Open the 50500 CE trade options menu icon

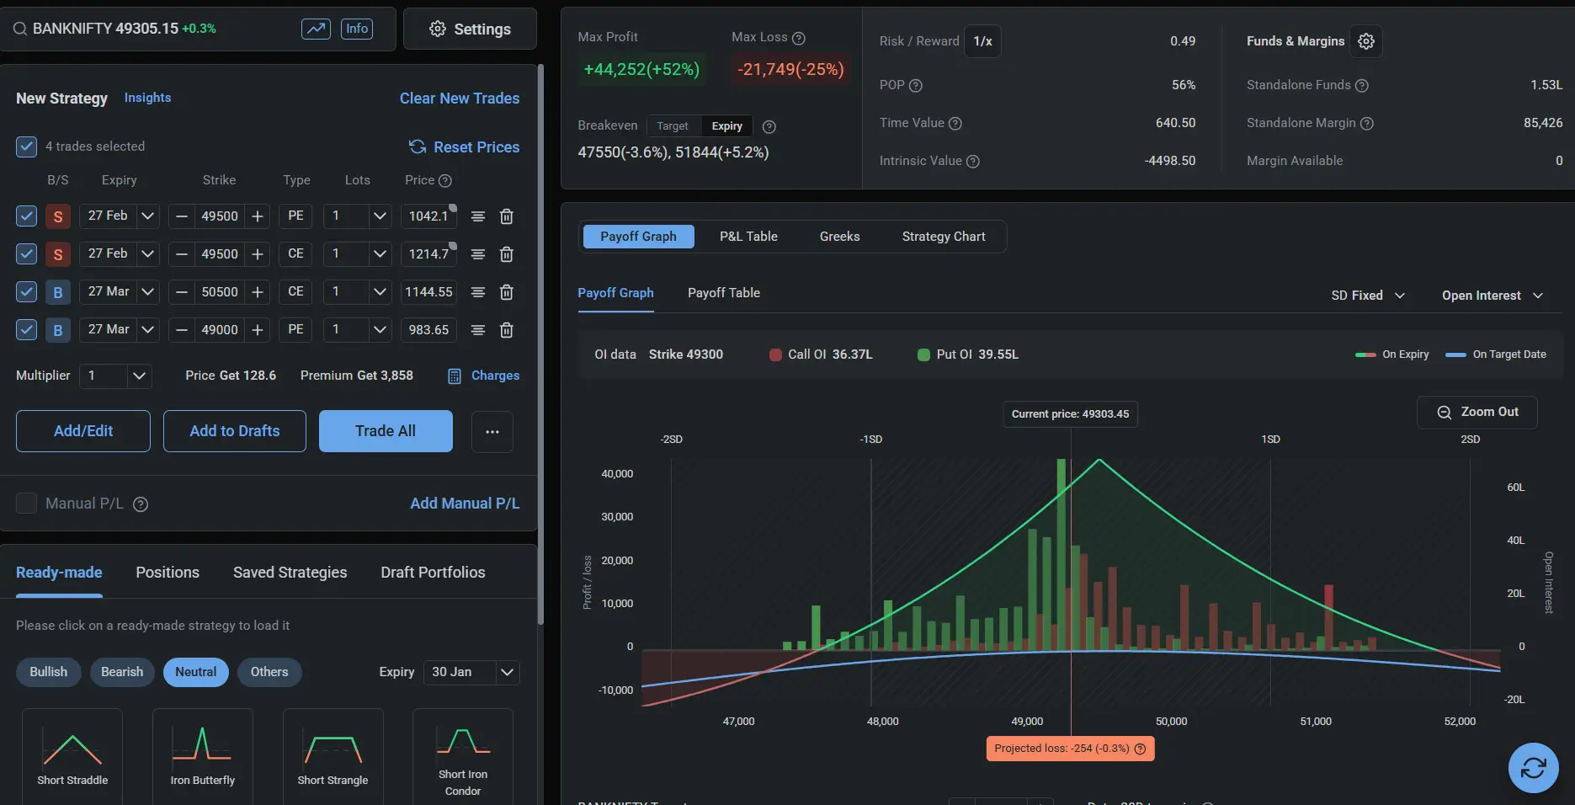tap(477, 292)
